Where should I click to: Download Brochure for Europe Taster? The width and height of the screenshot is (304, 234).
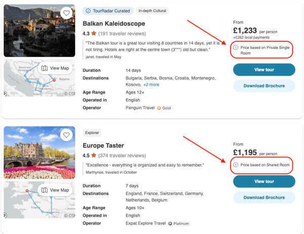coord(264,198)
